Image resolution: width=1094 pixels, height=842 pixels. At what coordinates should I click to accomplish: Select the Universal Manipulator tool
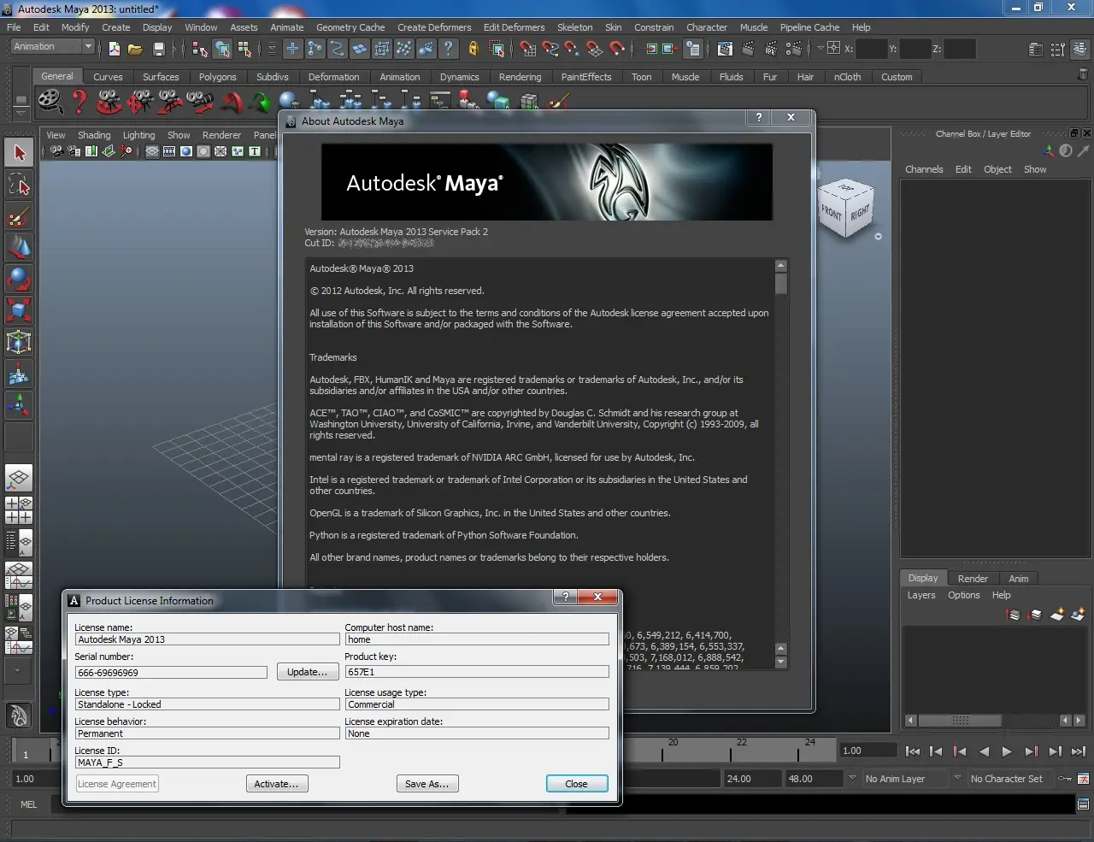19,341
